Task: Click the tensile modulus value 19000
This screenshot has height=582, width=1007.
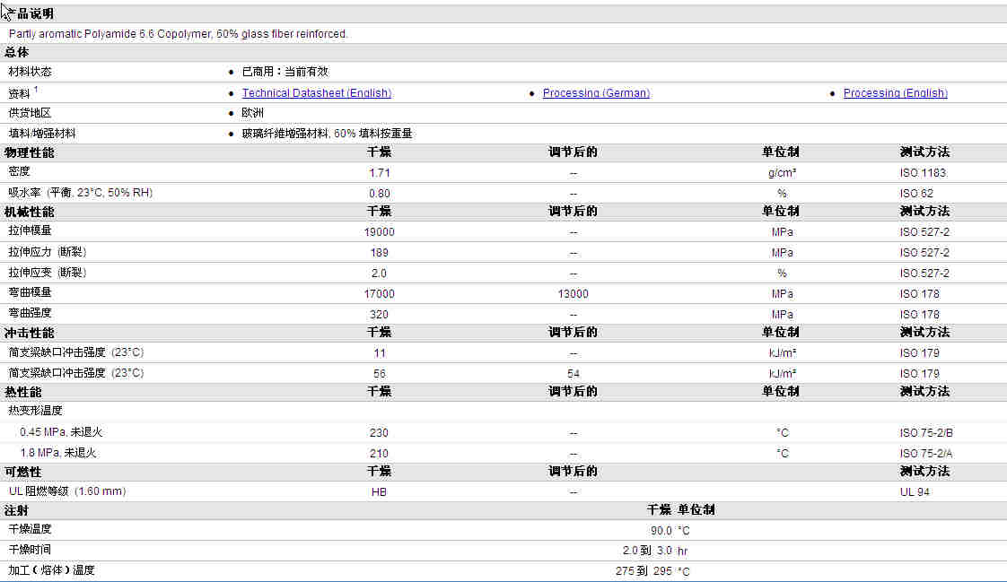Action: click(379, 232)
